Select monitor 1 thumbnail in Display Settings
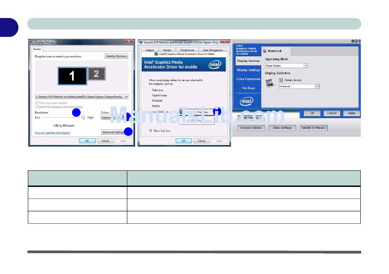Viewport: 389px width, 274px height. [x=72, y=76]
